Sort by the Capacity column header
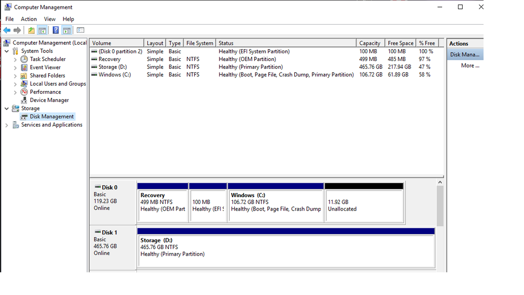 coord(369,43)
